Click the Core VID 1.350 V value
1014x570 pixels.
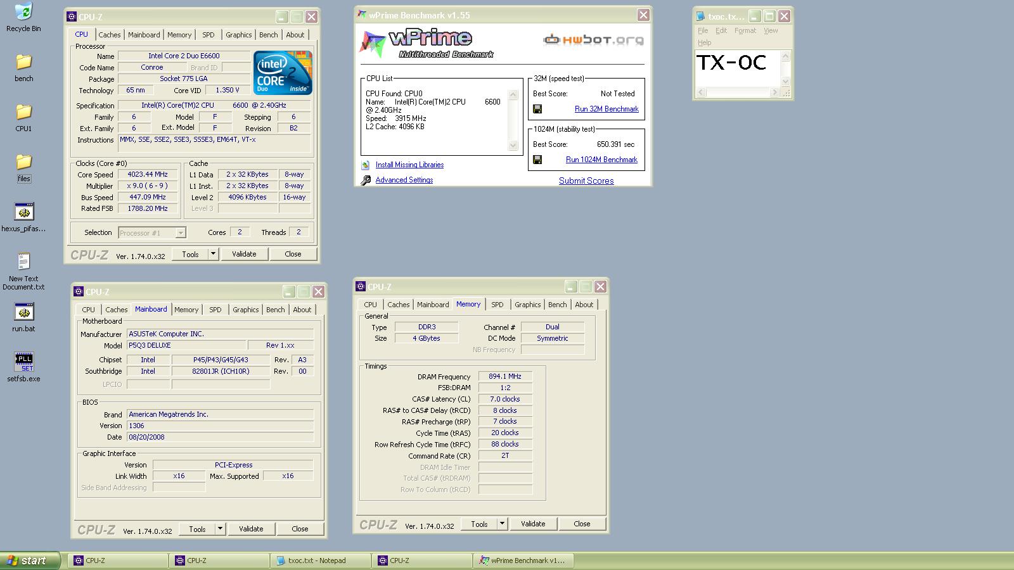[x=228, y=91]
